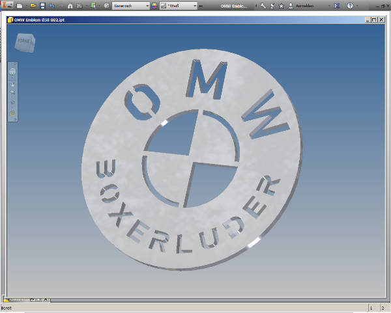
Task: Maximize the OMW Emblem document window
Action: (x=374, y=20)
